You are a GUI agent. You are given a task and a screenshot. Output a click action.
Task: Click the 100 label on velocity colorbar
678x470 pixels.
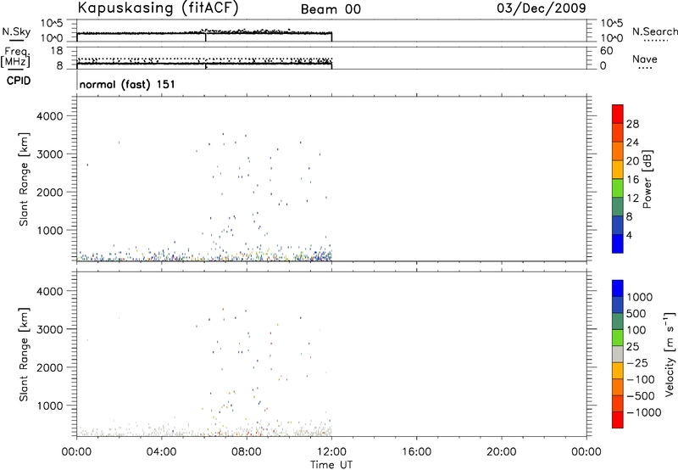(636, 330)
